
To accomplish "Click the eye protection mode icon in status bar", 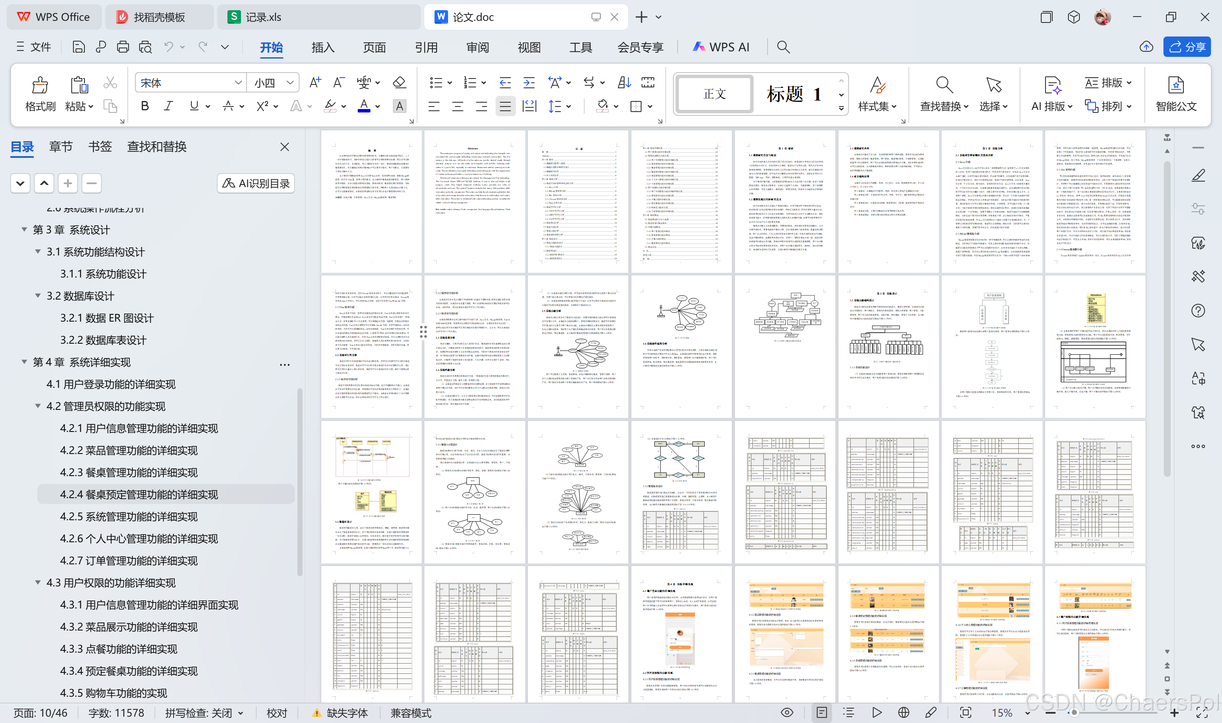I will click(787, 713).
